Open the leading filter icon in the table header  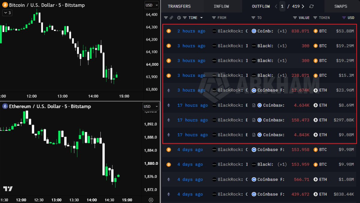tap(166, 18)
